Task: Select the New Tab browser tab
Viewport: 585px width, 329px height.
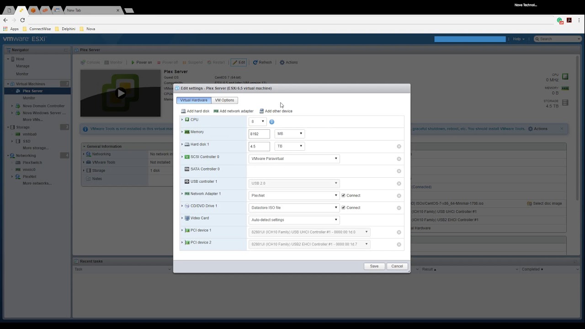Action: 93,10
